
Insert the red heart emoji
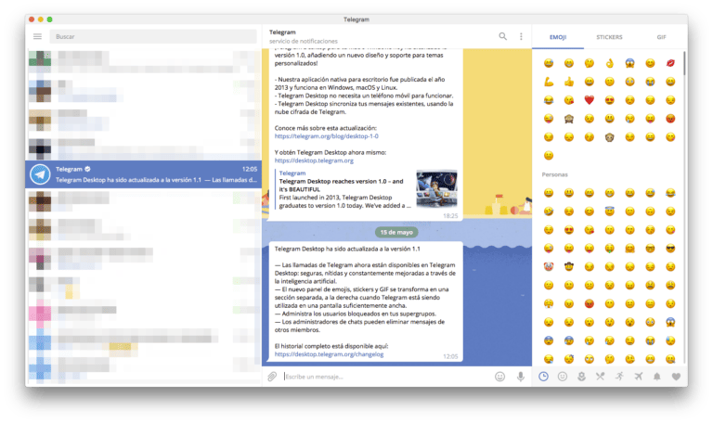coord(590,100)
